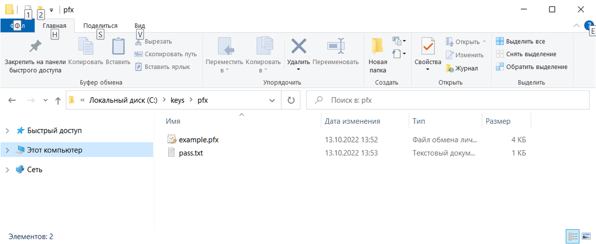This screenshot has height=244, width=596.
Task: Click date 13.10.2022 13:53 of pass.txt
Action: (352, 153)
